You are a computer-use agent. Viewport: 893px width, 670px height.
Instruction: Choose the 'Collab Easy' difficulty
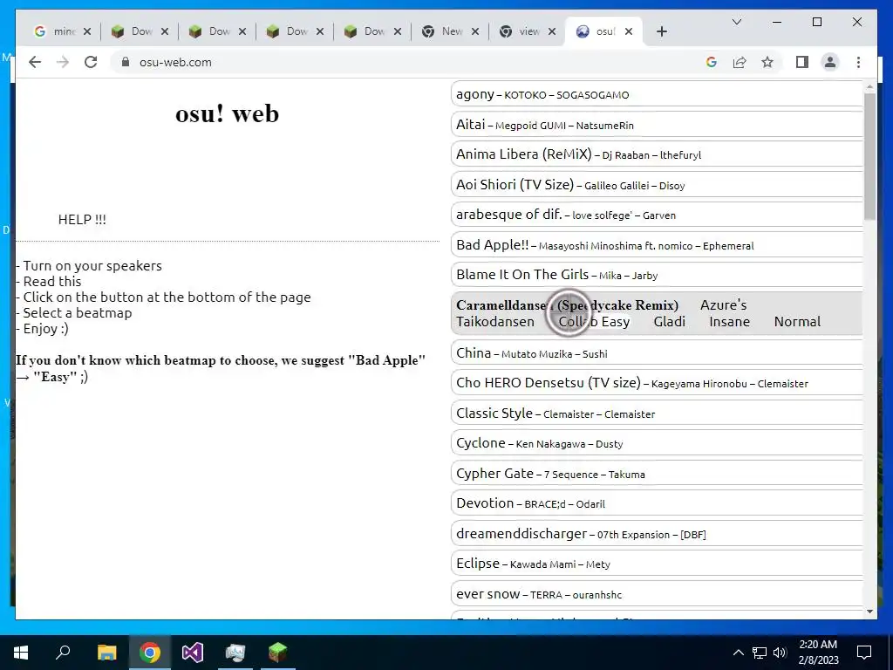tap(594, 322)
